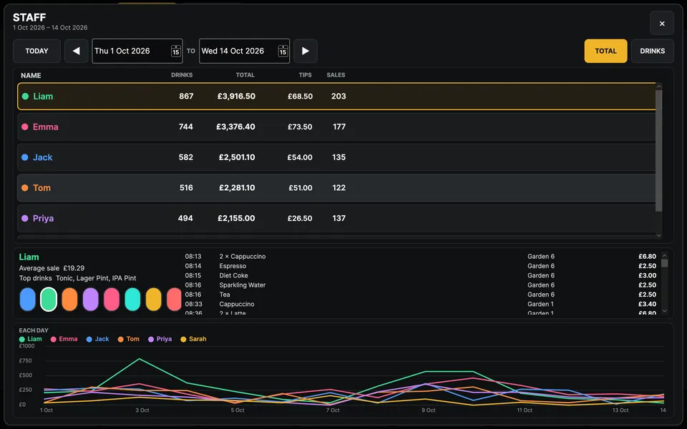The height and width of the screenshot is (429, 687).
Task: Toggle Emma in chart legend
Action: (x=64, y=339)
